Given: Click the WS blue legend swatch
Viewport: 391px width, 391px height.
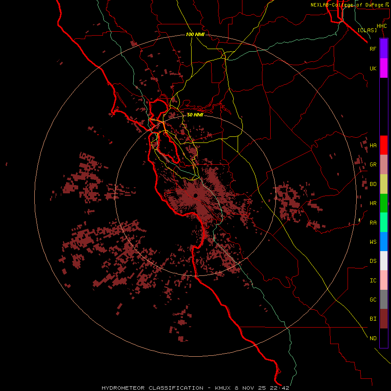Looking at the screenshot, I should [384, 242].
